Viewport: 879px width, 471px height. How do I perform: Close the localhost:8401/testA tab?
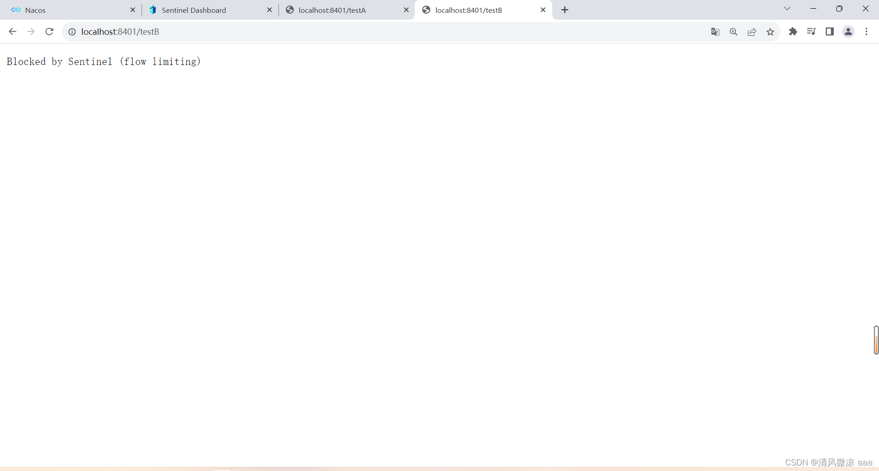coord(406,10)
